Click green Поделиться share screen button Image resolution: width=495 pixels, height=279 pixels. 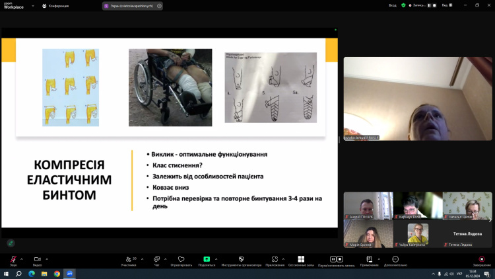click(x=207, y=259)
